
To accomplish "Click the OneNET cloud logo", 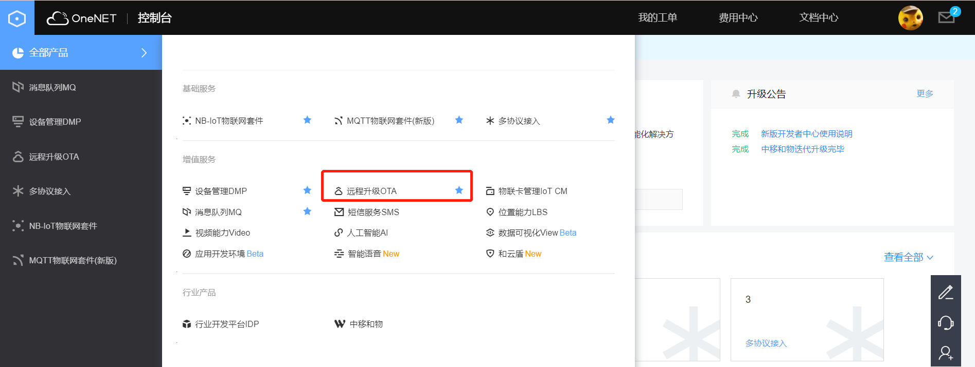I will pyautogui.click(x=82, y=18).
